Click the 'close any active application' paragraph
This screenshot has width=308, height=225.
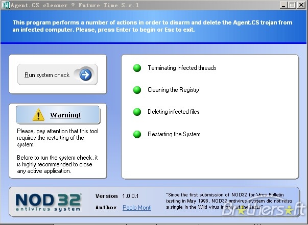pos(57,164)
